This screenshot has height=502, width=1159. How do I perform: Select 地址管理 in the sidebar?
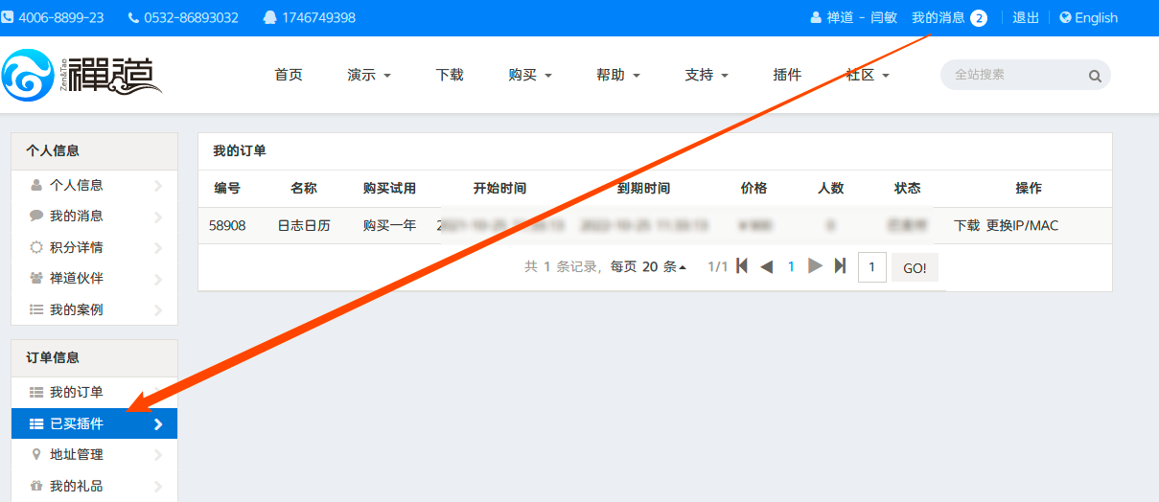click(94, 454)
